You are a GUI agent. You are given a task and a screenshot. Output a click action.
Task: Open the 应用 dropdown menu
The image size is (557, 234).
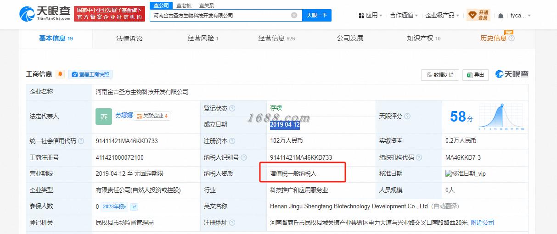point(371,16)
